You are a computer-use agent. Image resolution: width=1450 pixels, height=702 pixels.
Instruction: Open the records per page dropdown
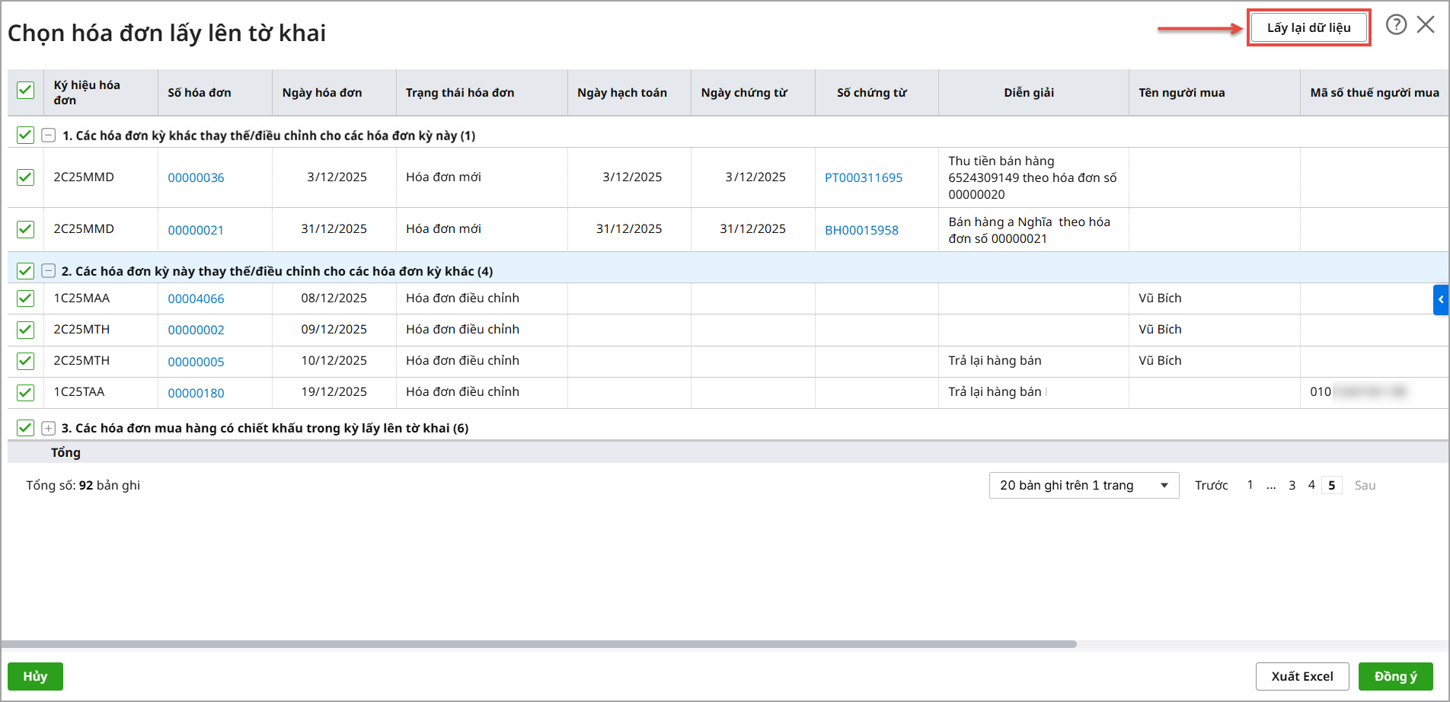(x=1083, y=486)
